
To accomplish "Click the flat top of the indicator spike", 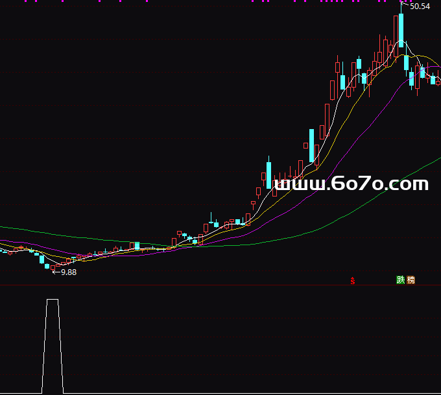I will (x=53, y=300).
